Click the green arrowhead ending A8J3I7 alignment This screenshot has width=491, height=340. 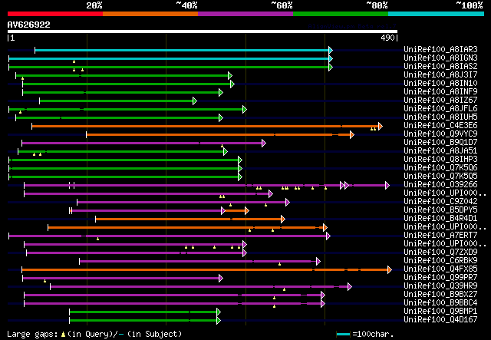click(230, 75)
